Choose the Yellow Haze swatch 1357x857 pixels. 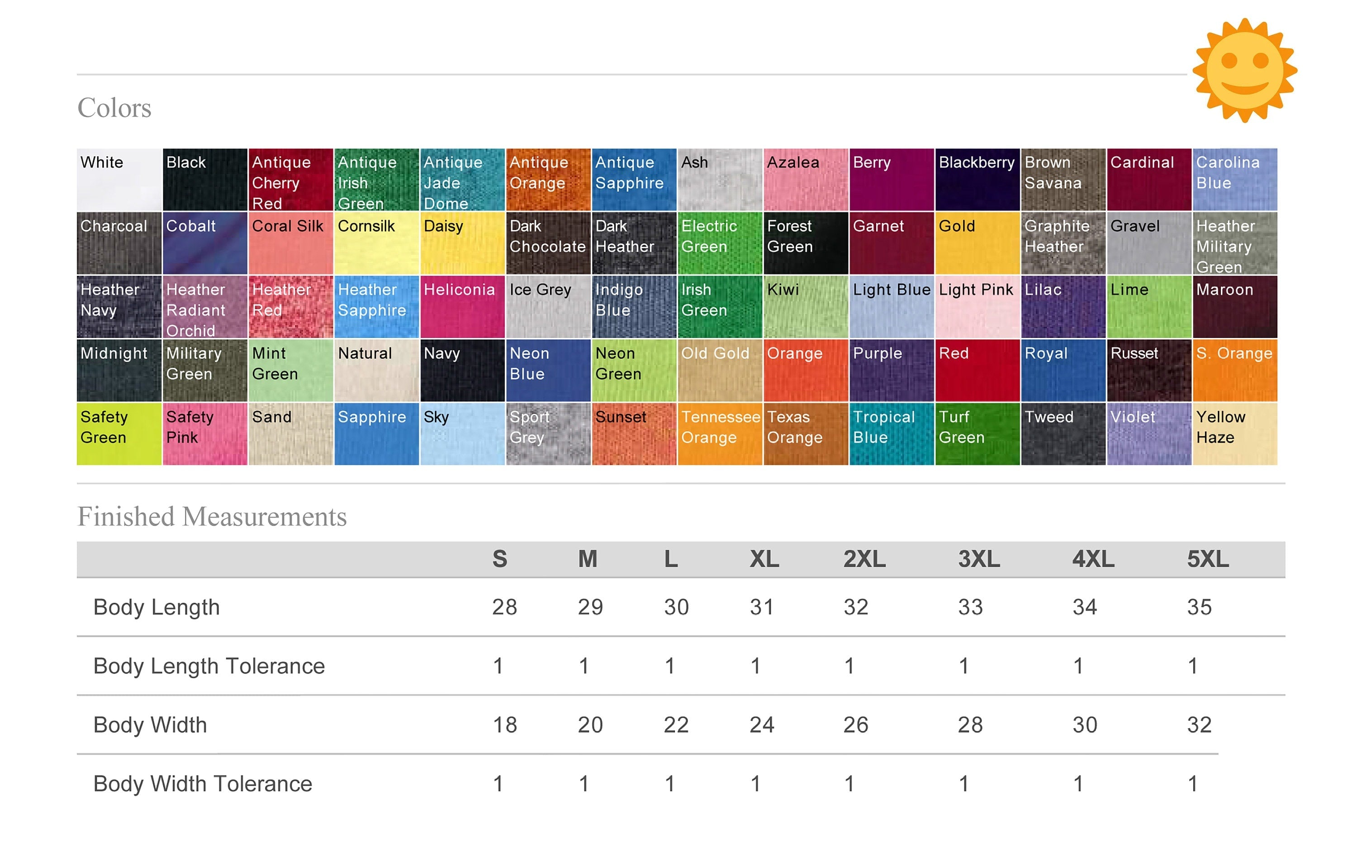coord(1234,433)
